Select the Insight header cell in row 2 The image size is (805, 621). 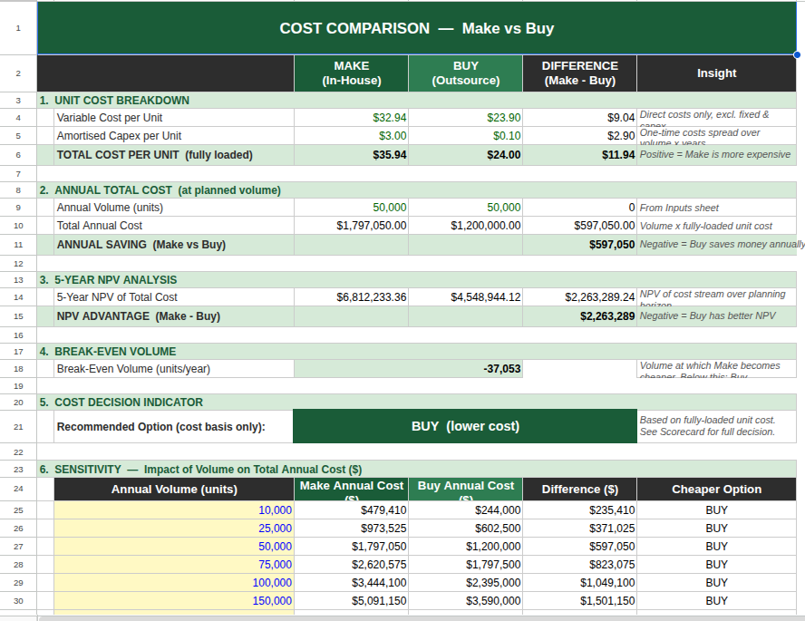point(717,73)
